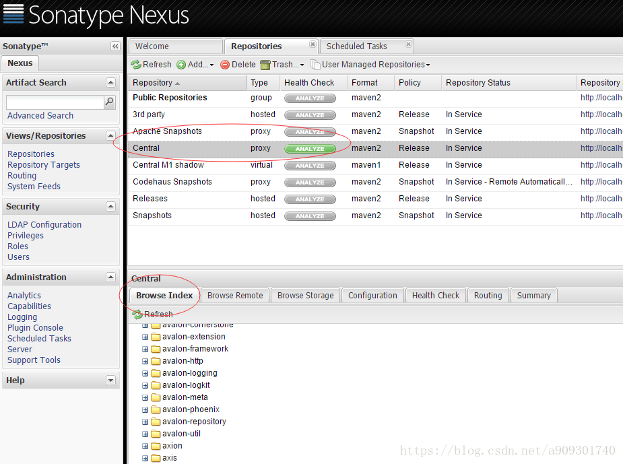Collapse the Views/Repositories panel

110,135
